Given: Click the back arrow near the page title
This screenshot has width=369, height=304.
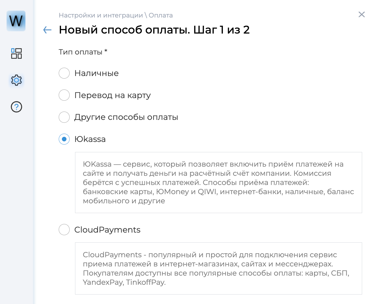Looking at the screenshot, I should coord(47,30).
